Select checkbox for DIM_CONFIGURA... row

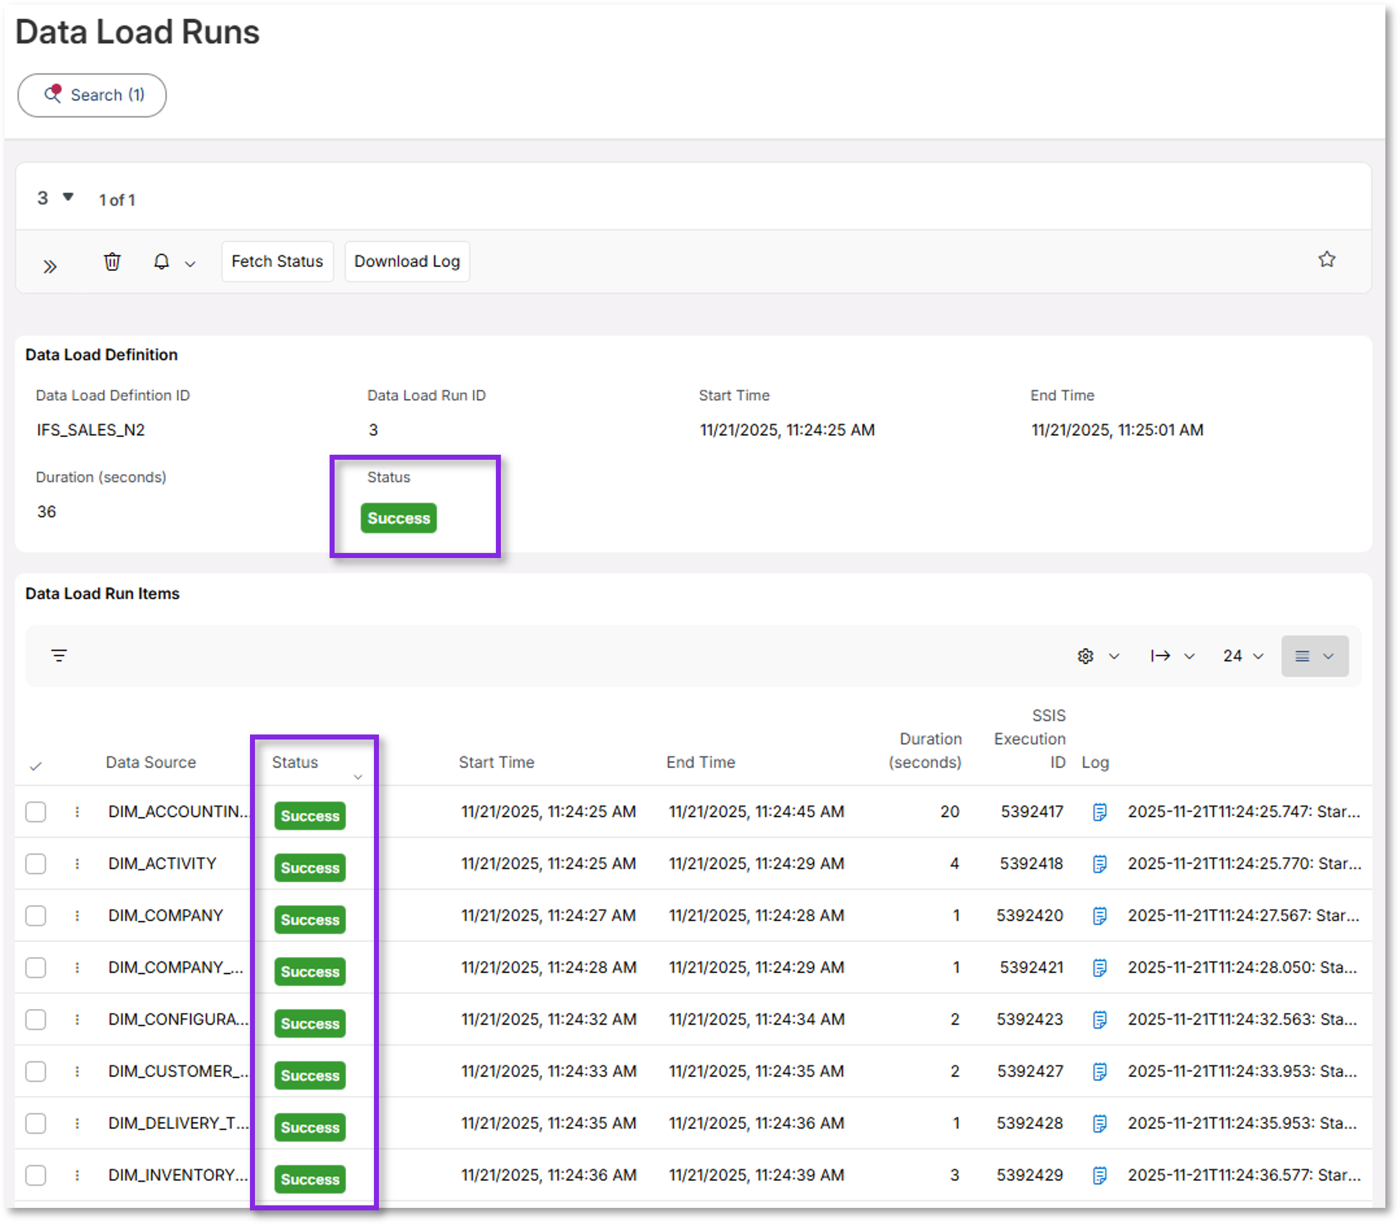pos(36,1020)
